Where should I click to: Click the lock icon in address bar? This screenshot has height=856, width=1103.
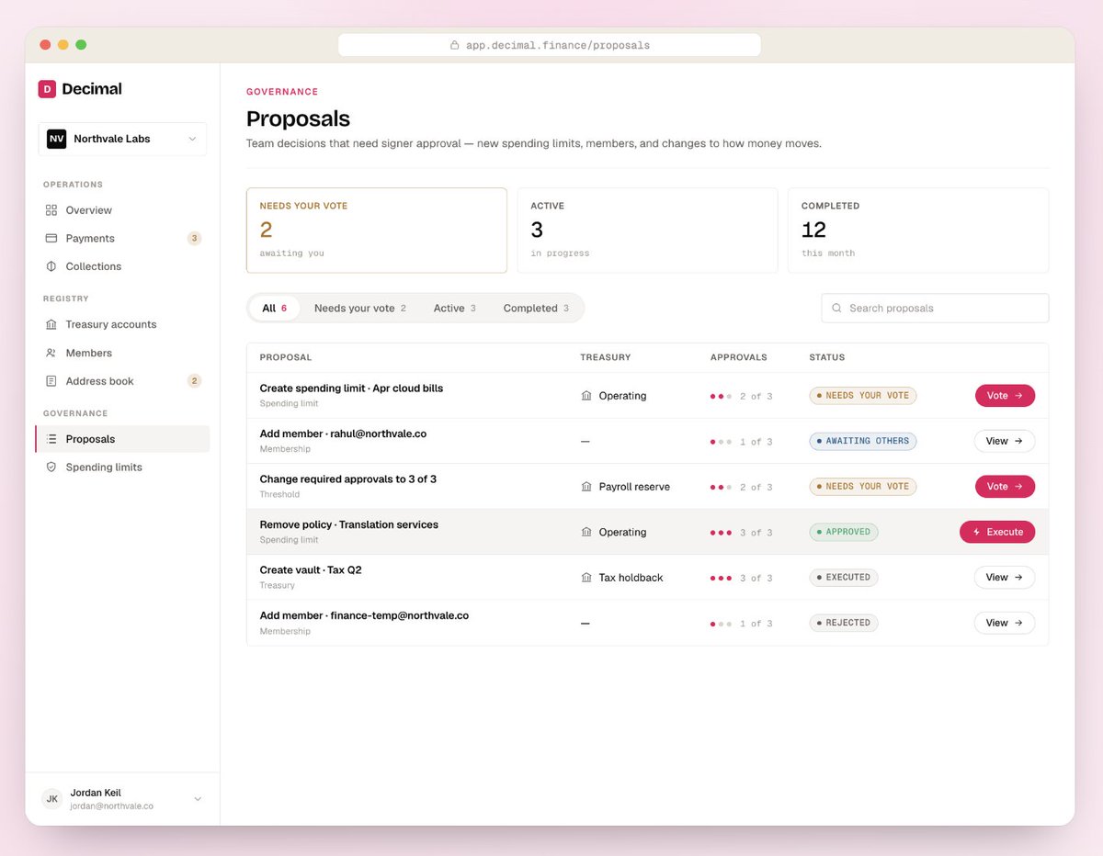(454, 45)
